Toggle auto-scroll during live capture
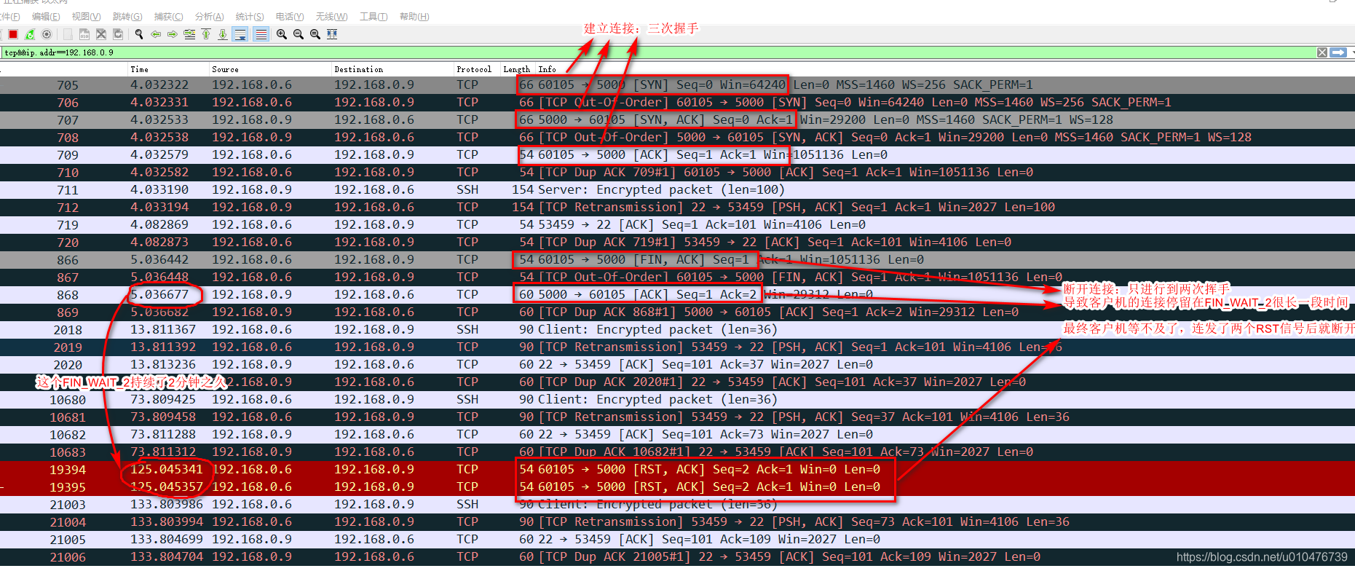Image resolution: width=1355 pixels, height=571 pixels. 240,34
